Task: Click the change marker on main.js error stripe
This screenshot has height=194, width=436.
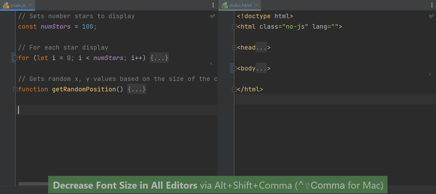Action: (211, 64)
